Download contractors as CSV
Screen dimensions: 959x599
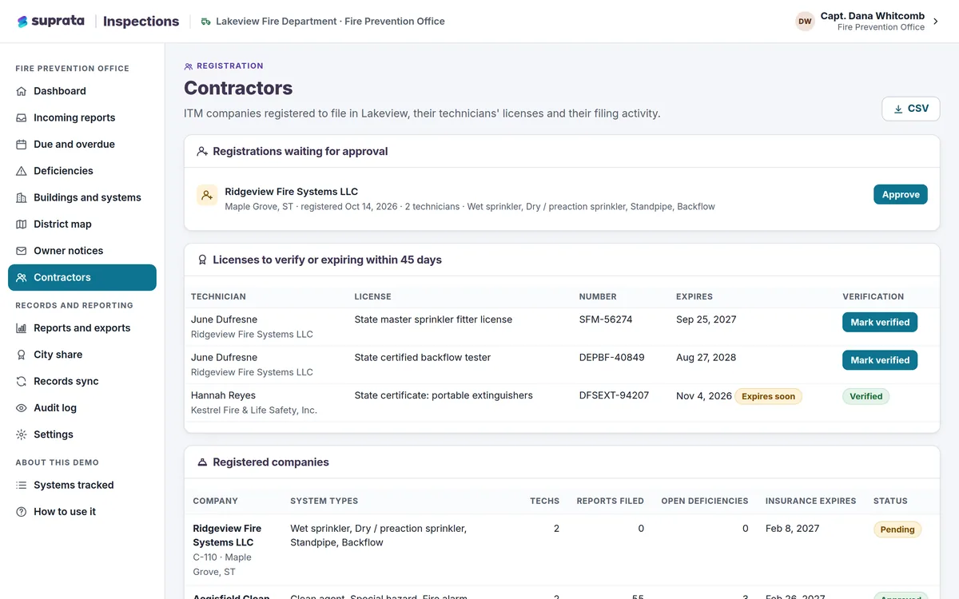911,109
